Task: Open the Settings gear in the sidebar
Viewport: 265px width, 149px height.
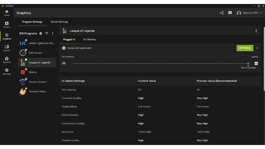Action: pyautogui.click(x=7, y=72)
